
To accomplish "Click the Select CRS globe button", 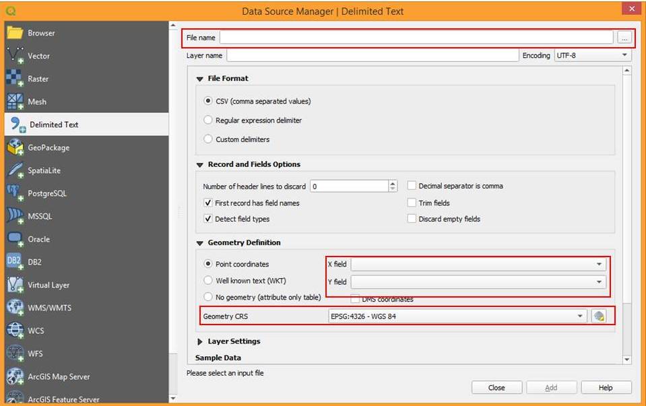I will [599, 316].
